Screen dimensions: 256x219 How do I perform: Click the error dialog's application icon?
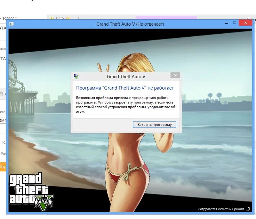76,76
